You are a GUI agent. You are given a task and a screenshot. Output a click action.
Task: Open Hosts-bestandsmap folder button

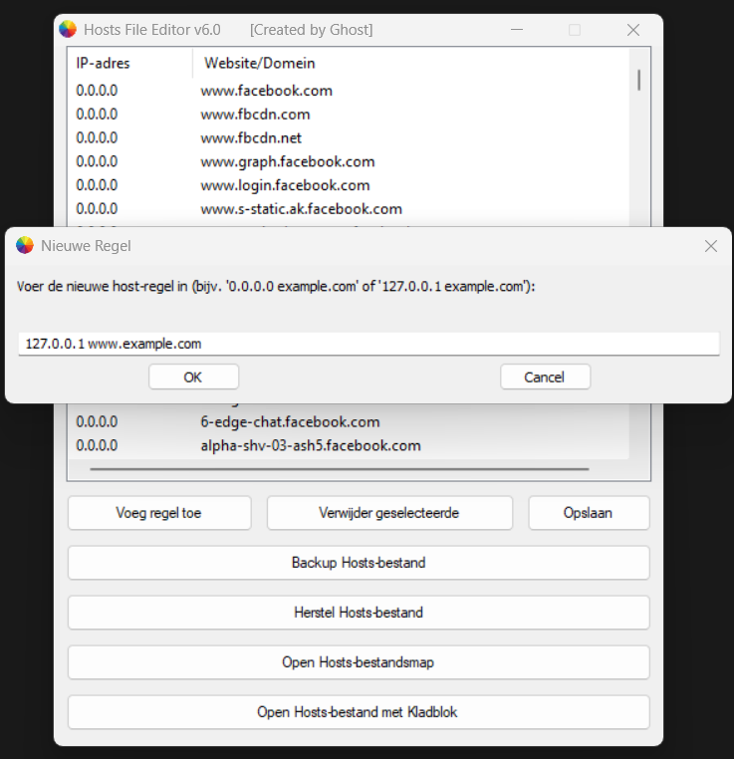point(359,662)
